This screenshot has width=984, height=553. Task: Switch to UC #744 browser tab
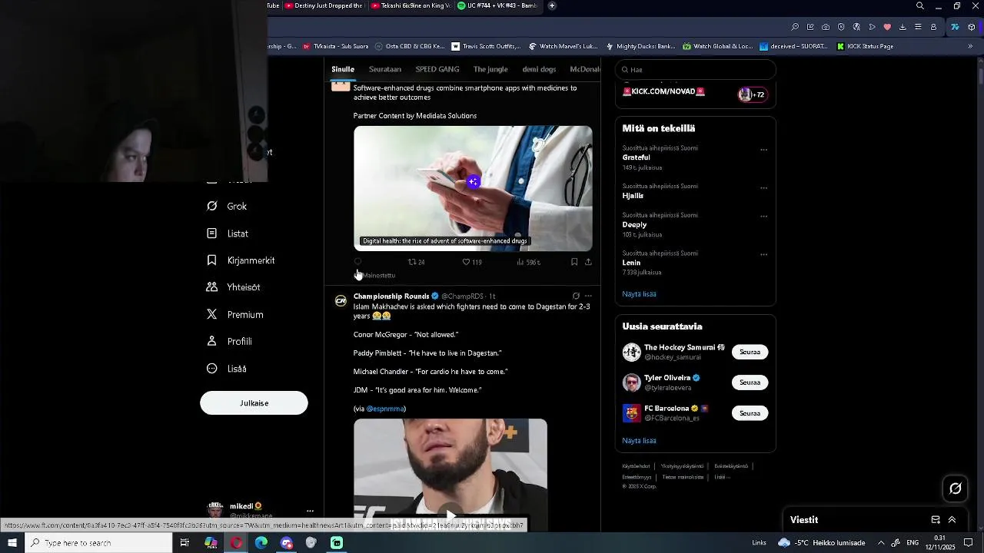click(497, 5)
